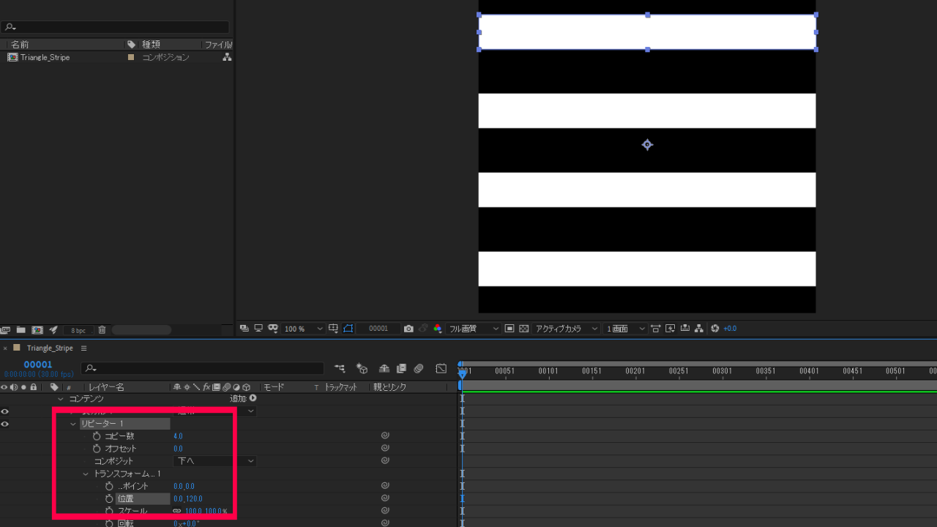Toggle stopwatch for コピー数
This screenshot has width=937, height=527.
coord(97,436)
